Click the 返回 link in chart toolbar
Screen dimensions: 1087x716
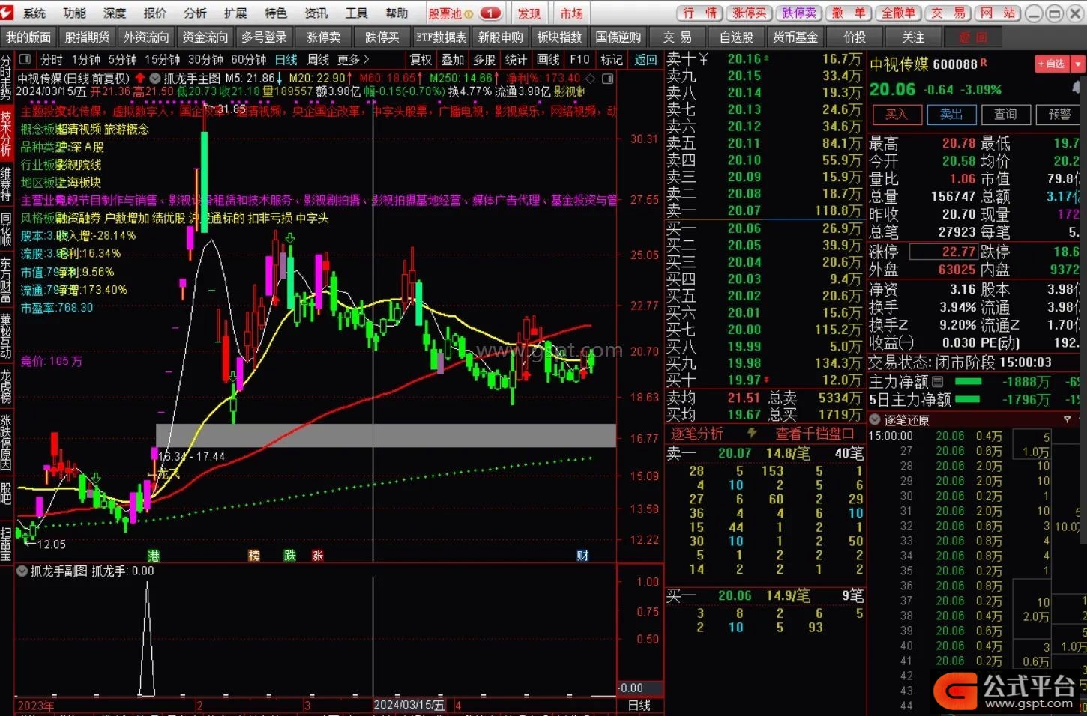[x=645, y=59]
